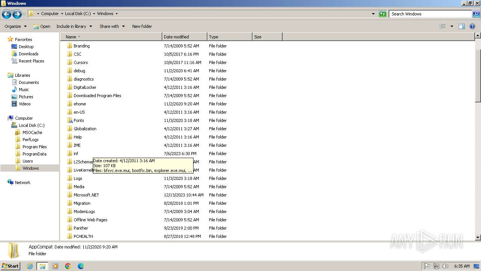This screenshot has width=481, height=271.
Task: Click the ehome folder name
Action: pos(80,104)
